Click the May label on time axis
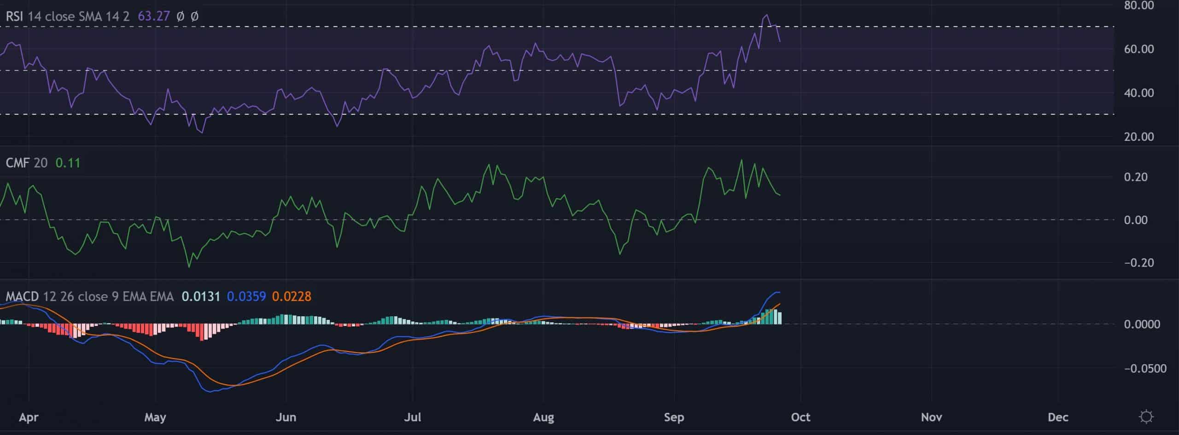This screenshot has height=435, width=1179. click(155, 418)
